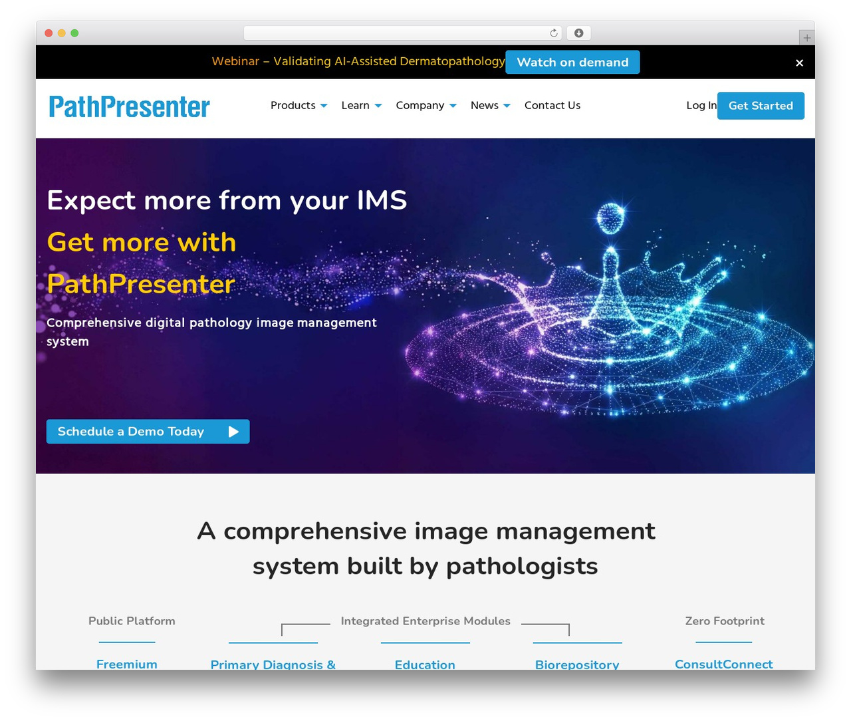Click the 'Get more with PathPresenter' yellow heading
The width and height of the screenshot is (851, 721).
(142, 263)
